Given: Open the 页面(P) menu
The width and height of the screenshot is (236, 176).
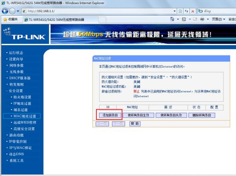Looking at the screenshot, I should (218, 19).
